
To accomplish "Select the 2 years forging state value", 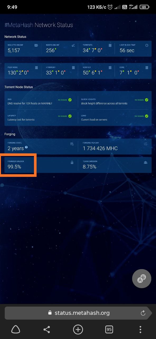I will tap(16, 148).
